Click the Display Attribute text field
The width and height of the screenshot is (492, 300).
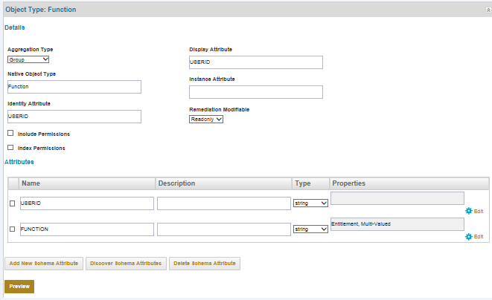click(255, 62)
